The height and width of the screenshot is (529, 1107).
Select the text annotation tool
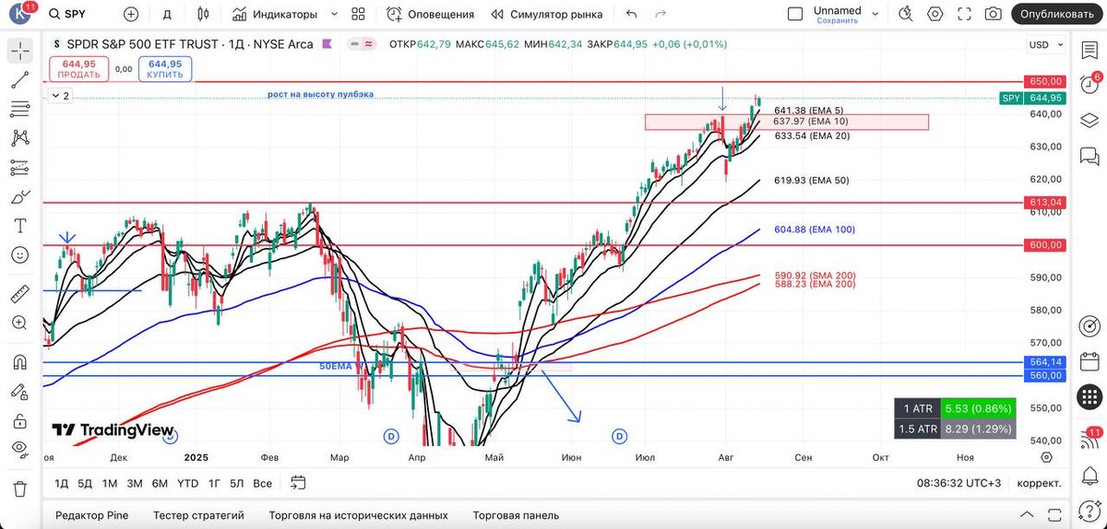(x=19, y=226)
